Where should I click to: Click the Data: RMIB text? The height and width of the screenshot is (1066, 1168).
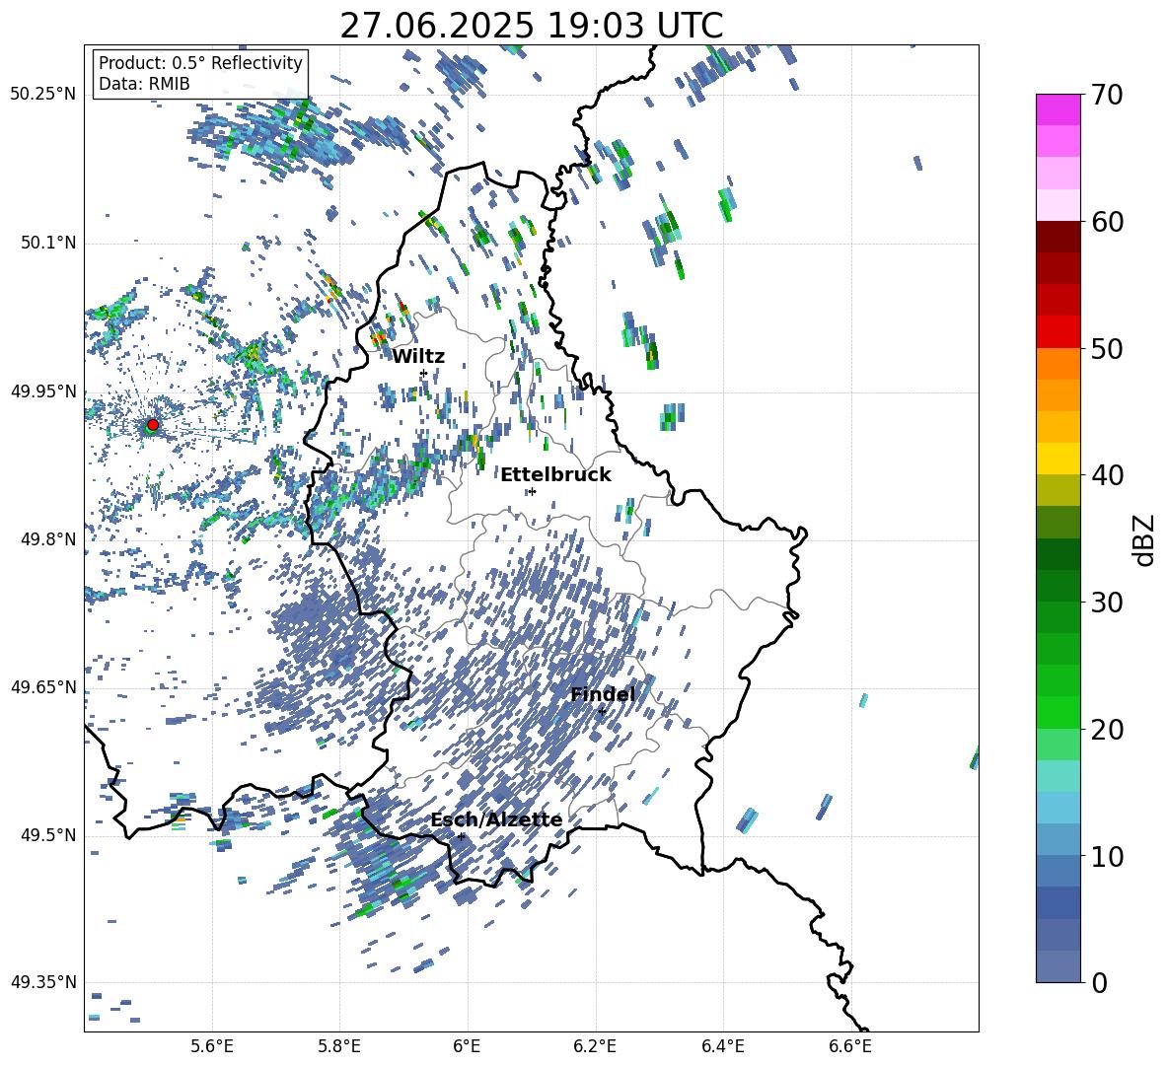(x=144, y=84)
